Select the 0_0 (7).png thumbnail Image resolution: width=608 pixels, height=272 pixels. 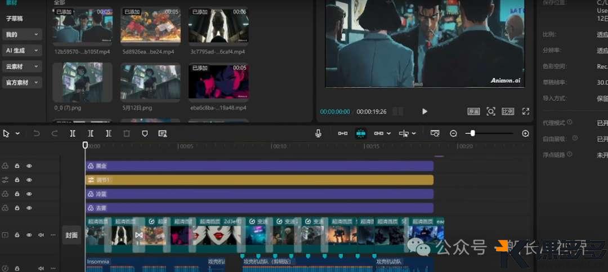tap(82, 82)
